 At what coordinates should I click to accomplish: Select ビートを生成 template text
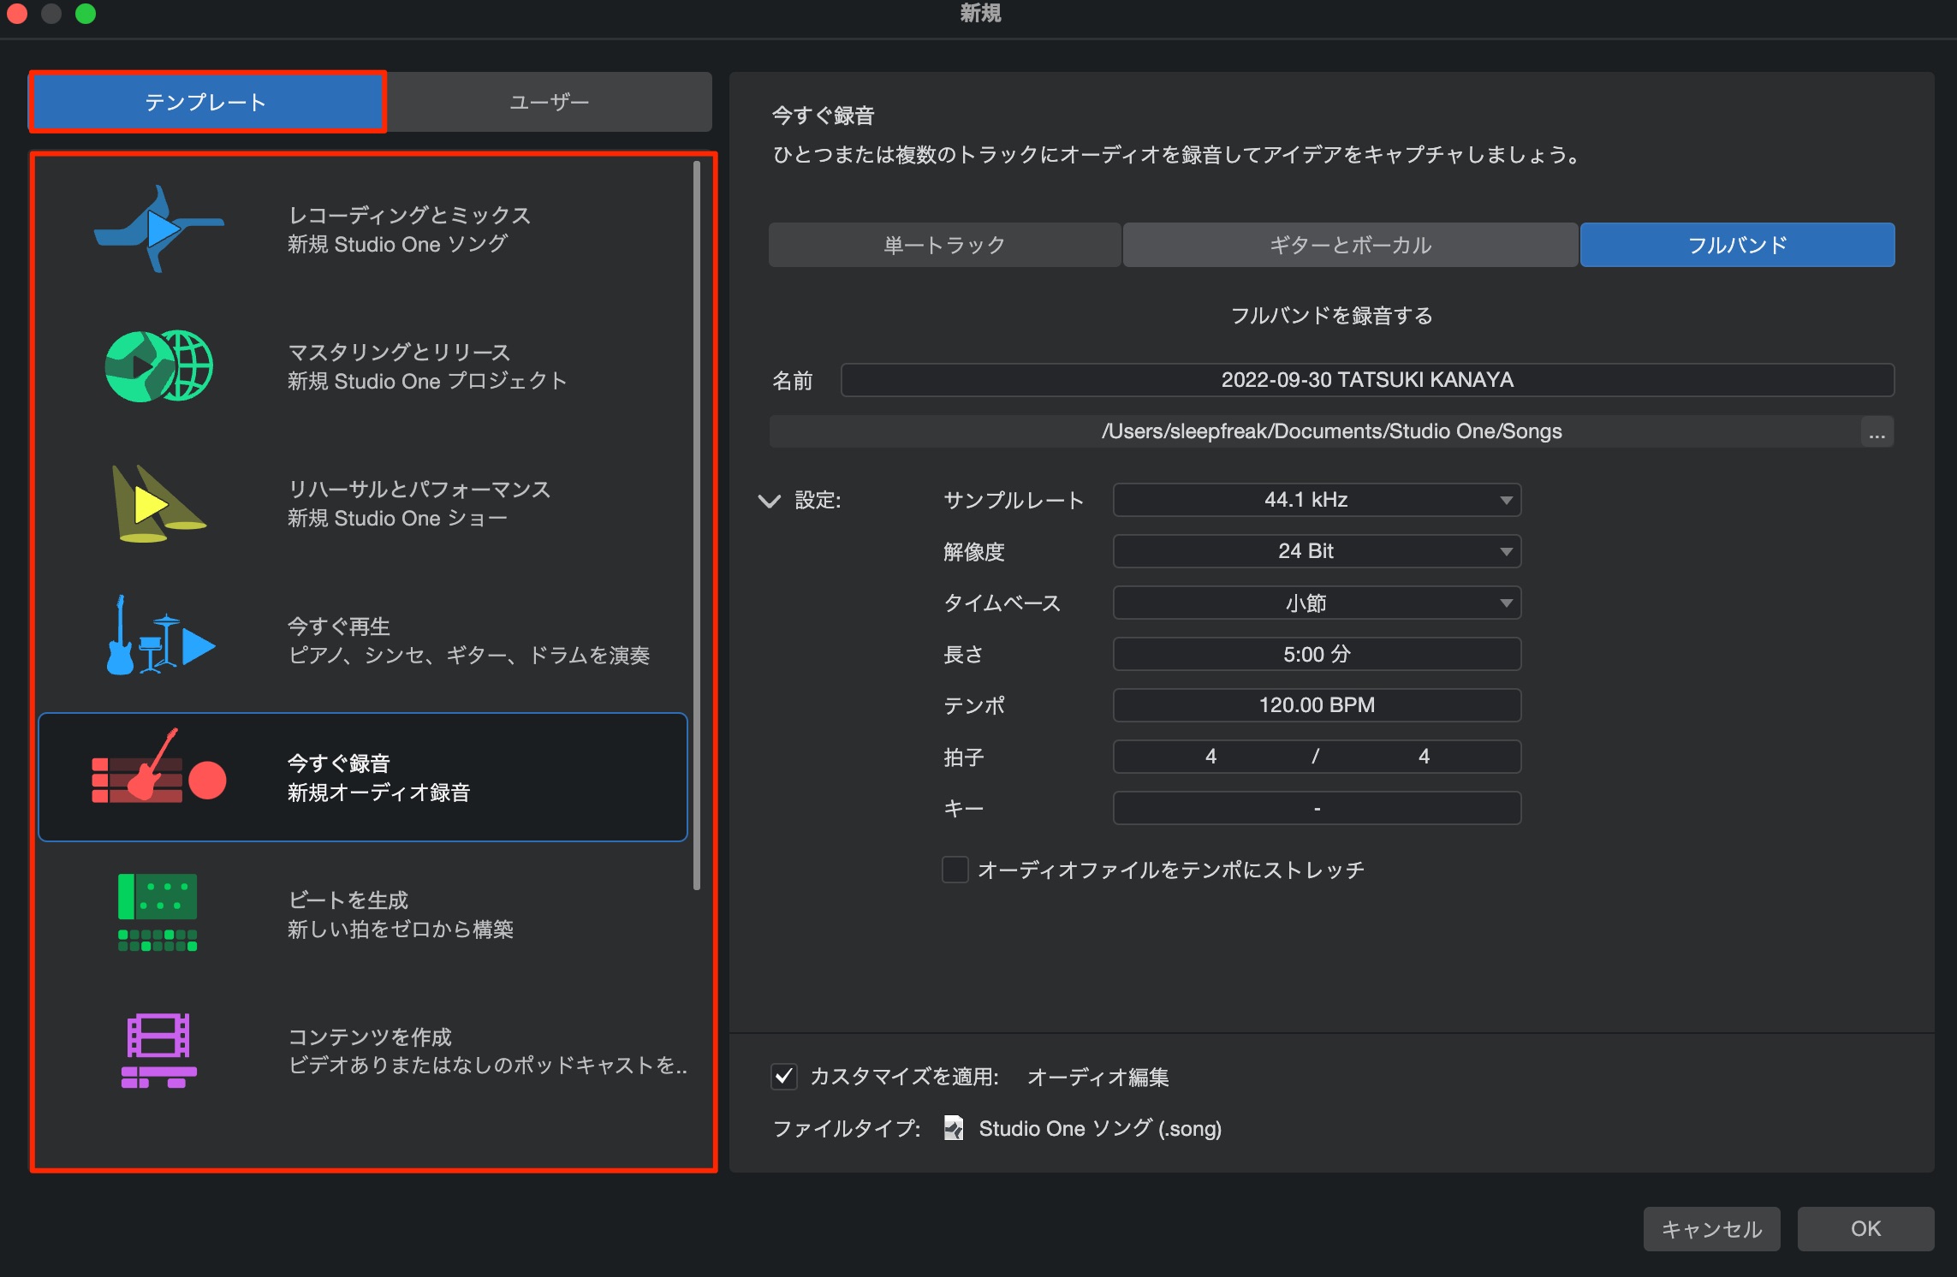[x=348, y=900]
